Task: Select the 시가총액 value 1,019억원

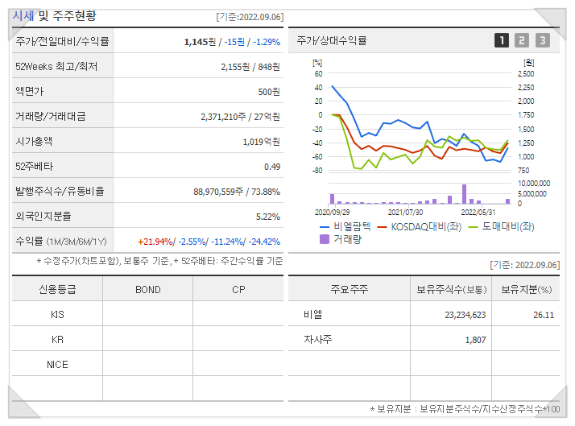Action: coord(261,142)
